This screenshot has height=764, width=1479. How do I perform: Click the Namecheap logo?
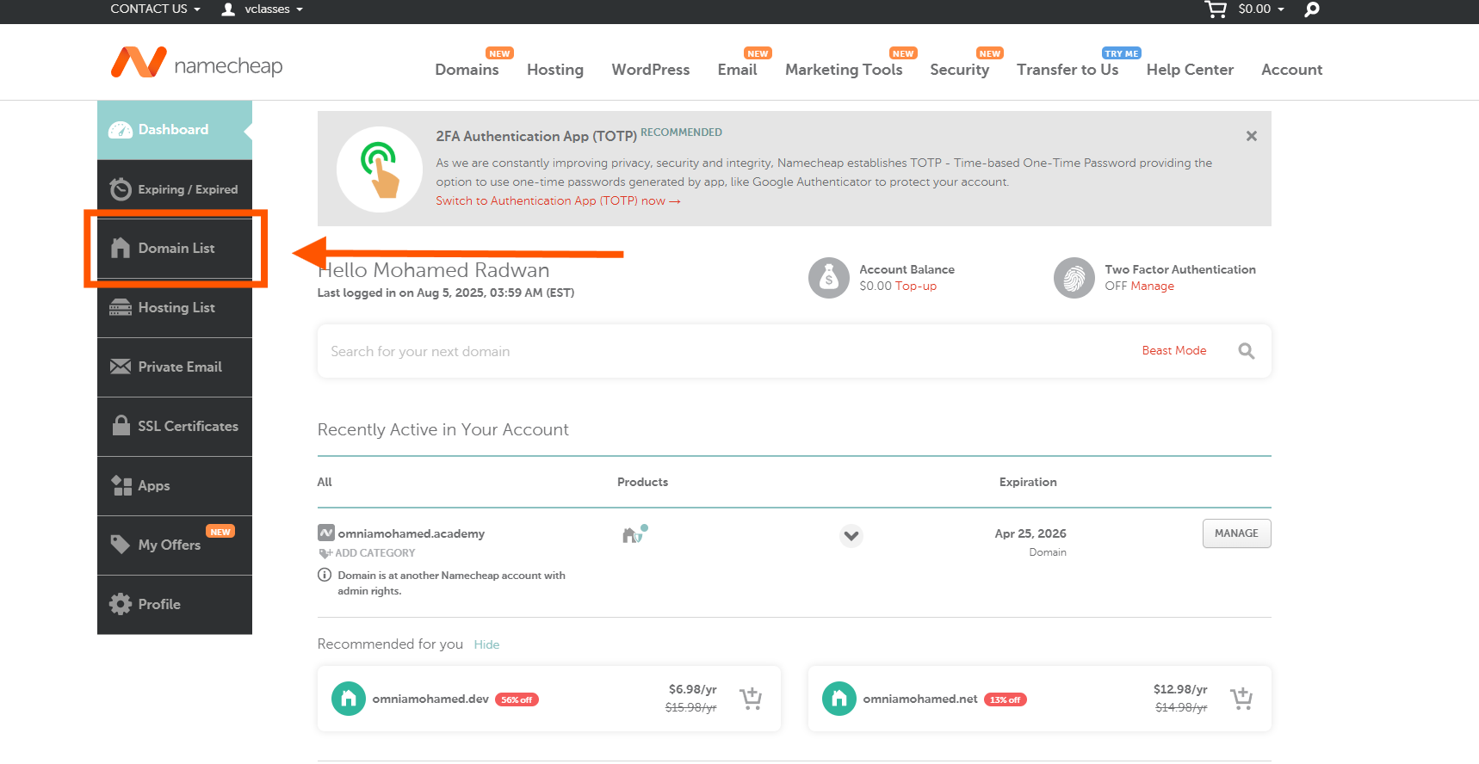click(196, 63)
